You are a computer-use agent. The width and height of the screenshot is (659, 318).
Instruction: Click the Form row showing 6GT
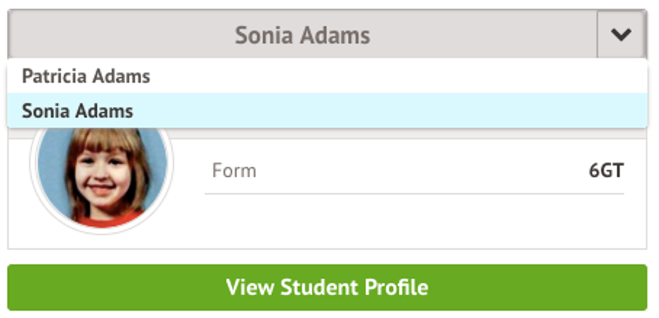(414, 171)
